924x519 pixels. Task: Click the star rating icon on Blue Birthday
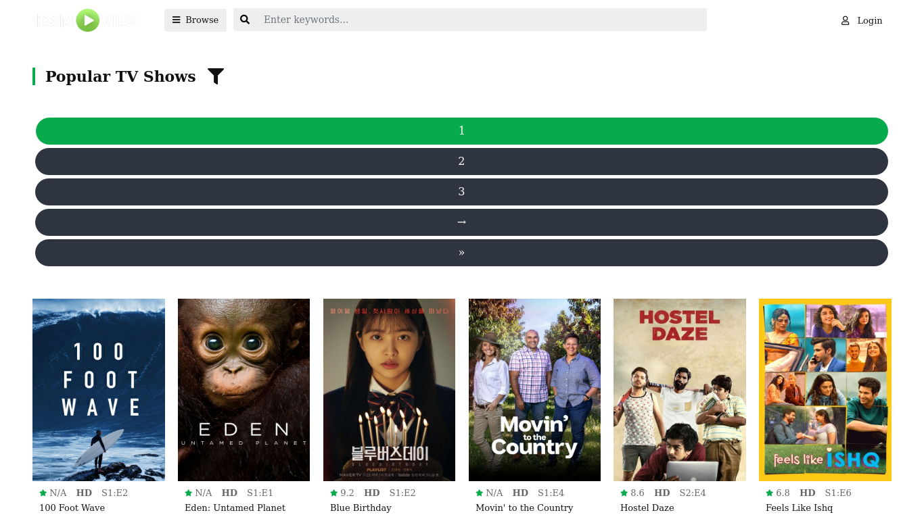[x=333, y=493]
